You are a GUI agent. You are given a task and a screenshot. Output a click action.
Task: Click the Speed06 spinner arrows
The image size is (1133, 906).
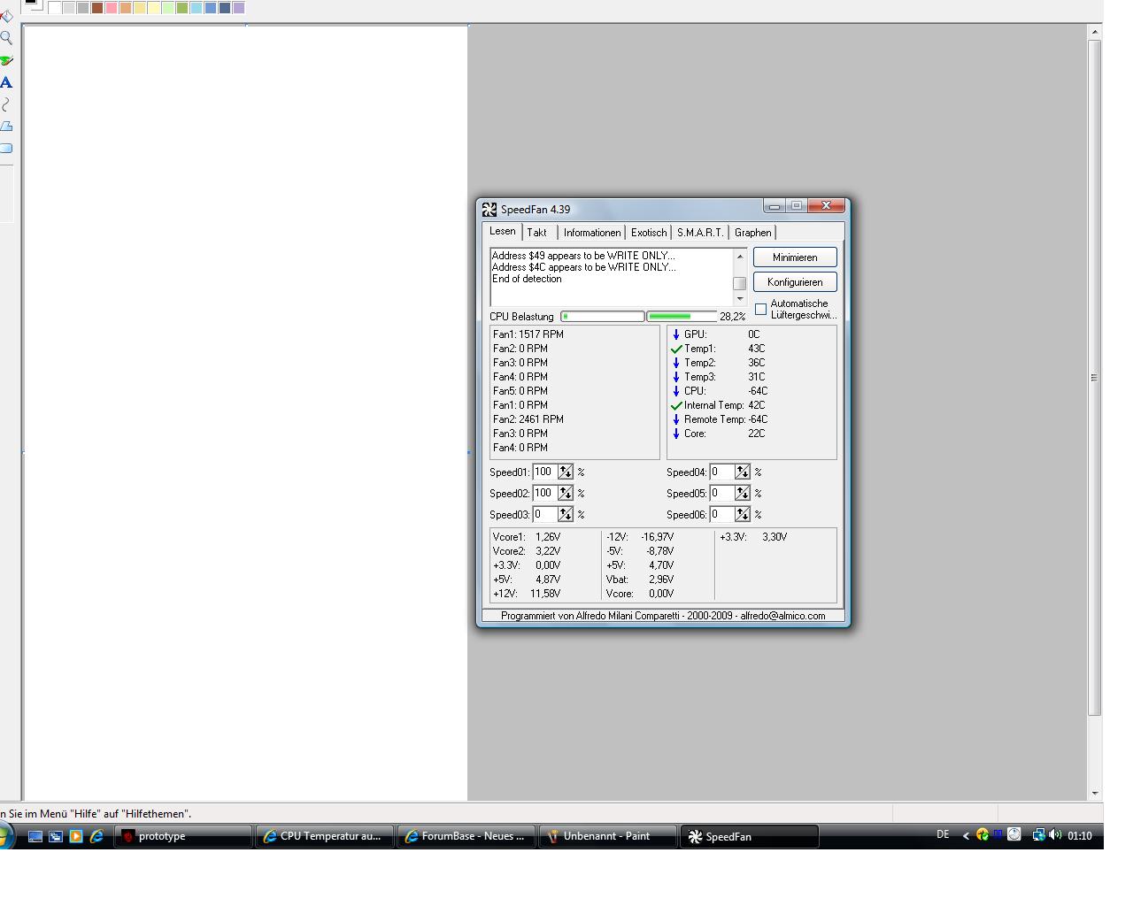(x=742, y=515)
